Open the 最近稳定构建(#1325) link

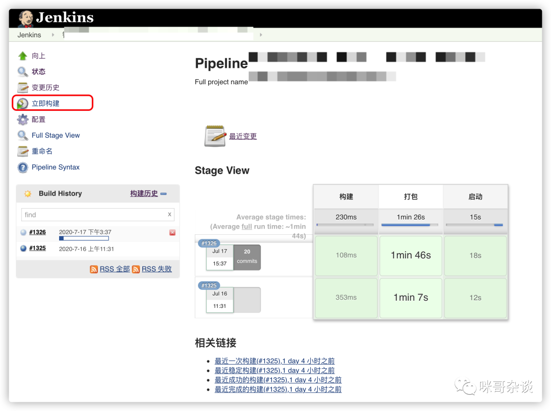click(x=275, y=371)
